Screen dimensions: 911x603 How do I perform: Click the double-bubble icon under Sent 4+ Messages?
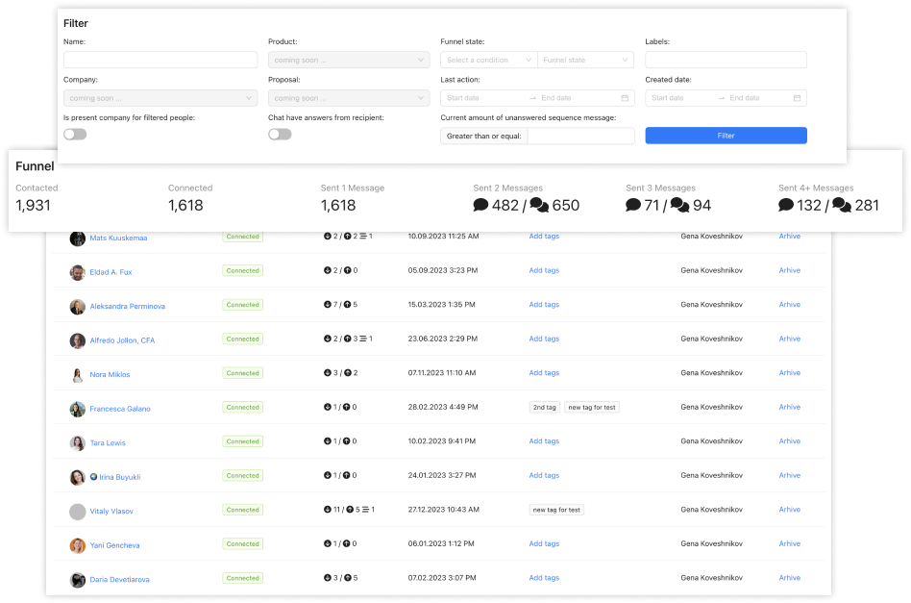tap(841, 205)
